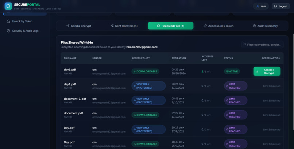Select the Received Files (6) tab
294x149 pixels.
click(x=170, y=26)
